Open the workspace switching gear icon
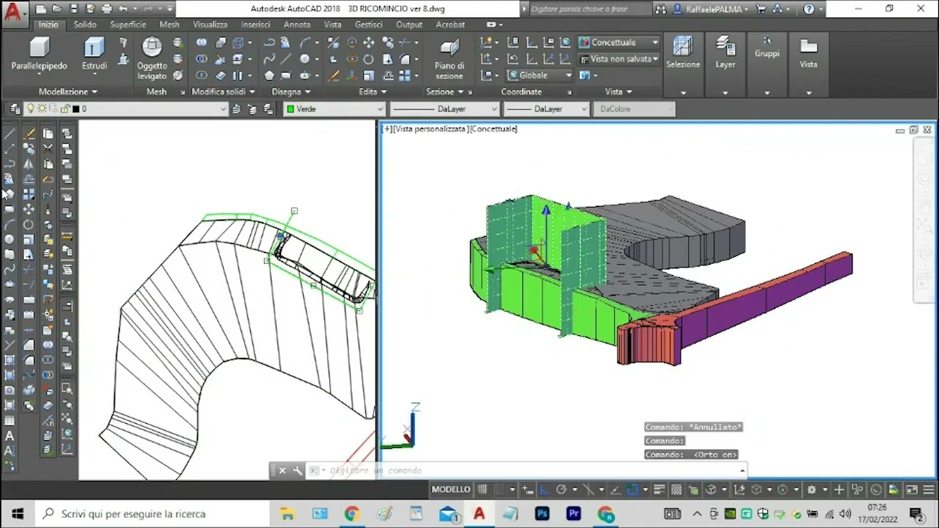 [812, 489]
